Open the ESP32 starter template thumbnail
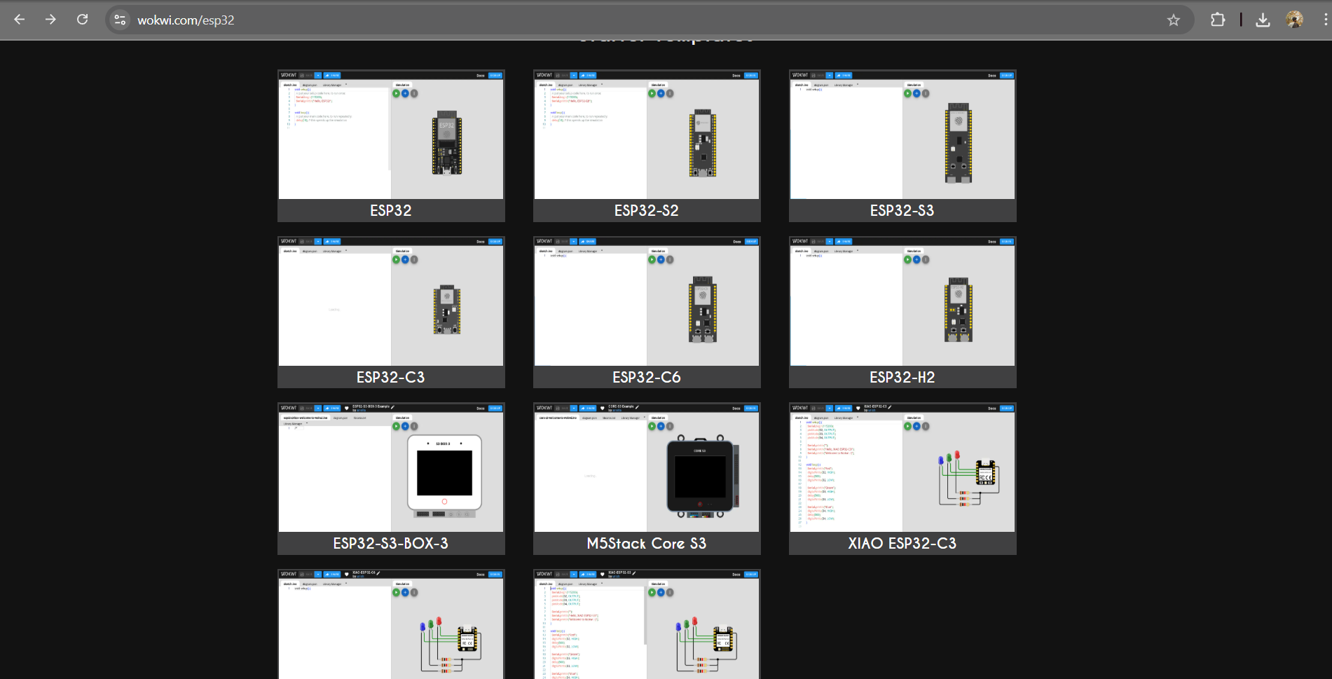The image size is (1332, 679). (x=391, y=135)
